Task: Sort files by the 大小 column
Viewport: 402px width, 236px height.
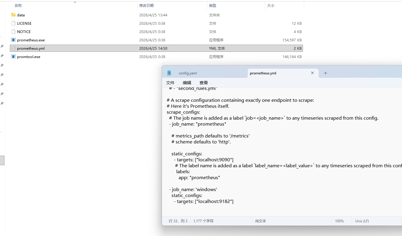Action: tap(271, 6)
